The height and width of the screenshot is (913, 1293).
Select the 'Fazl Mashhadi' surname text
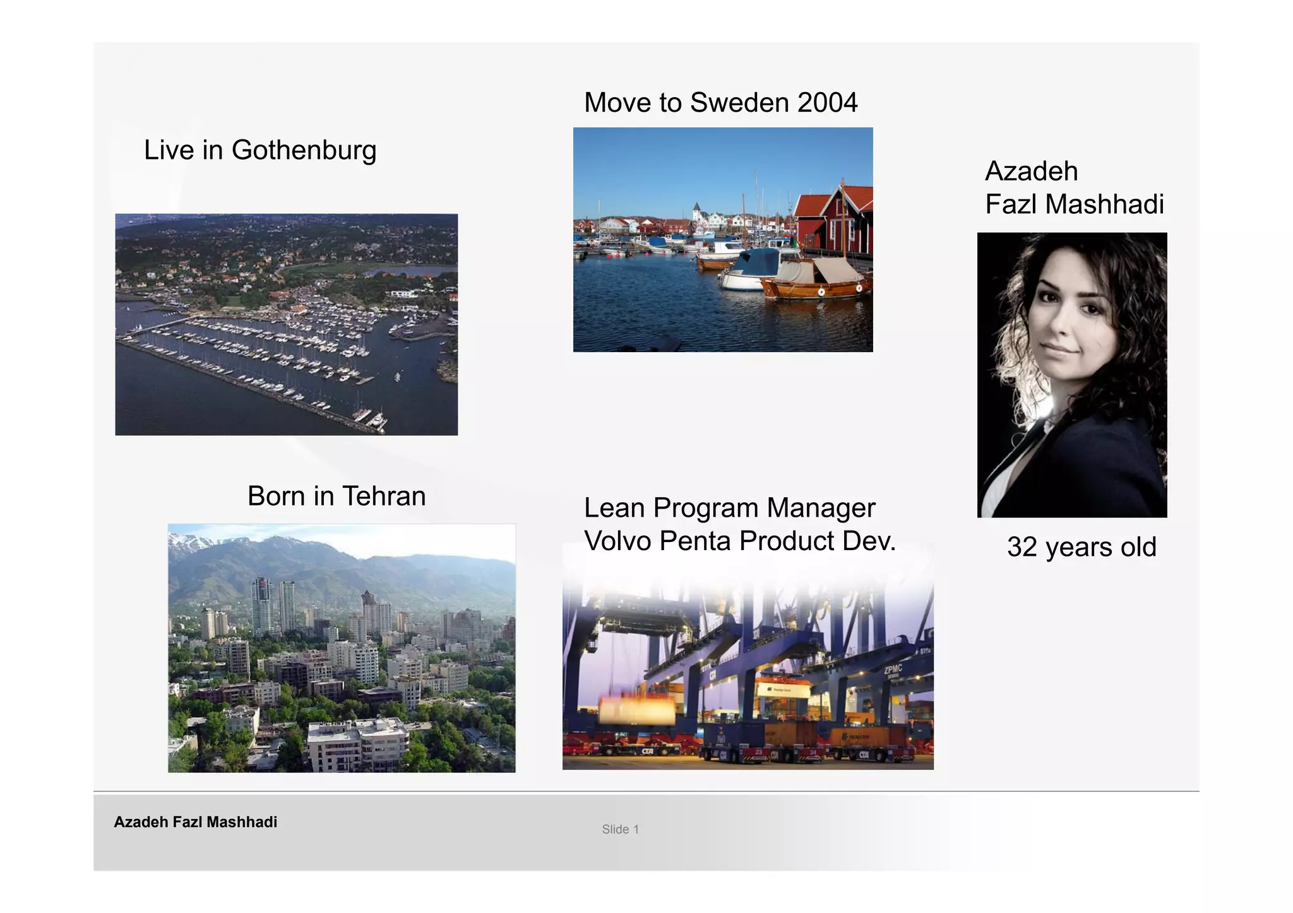click(x=1074, y=204)
